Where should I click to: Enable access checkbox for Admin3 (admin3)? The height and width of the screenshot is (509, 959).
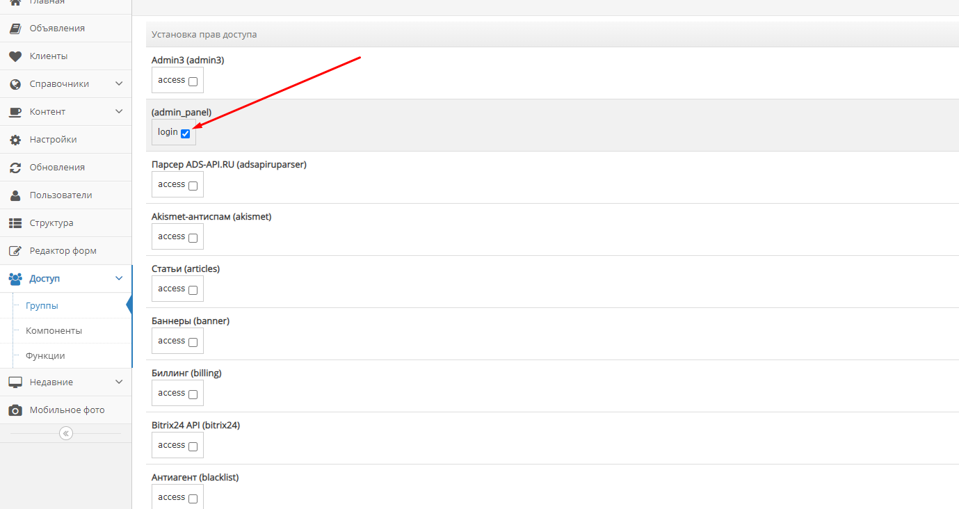[193, 81]
